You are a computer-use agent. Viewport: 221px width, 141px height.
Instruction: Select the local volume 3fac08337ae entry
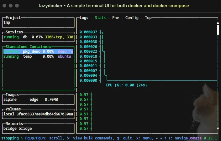[x=38, y=114]
